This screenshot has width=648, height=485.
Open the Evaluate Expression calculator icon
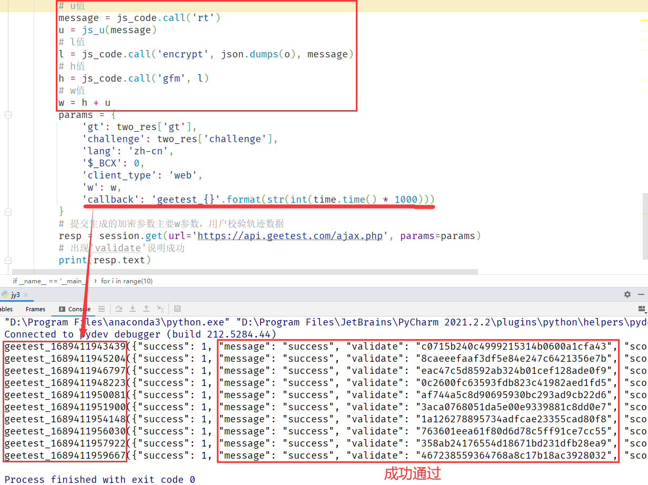177,309
